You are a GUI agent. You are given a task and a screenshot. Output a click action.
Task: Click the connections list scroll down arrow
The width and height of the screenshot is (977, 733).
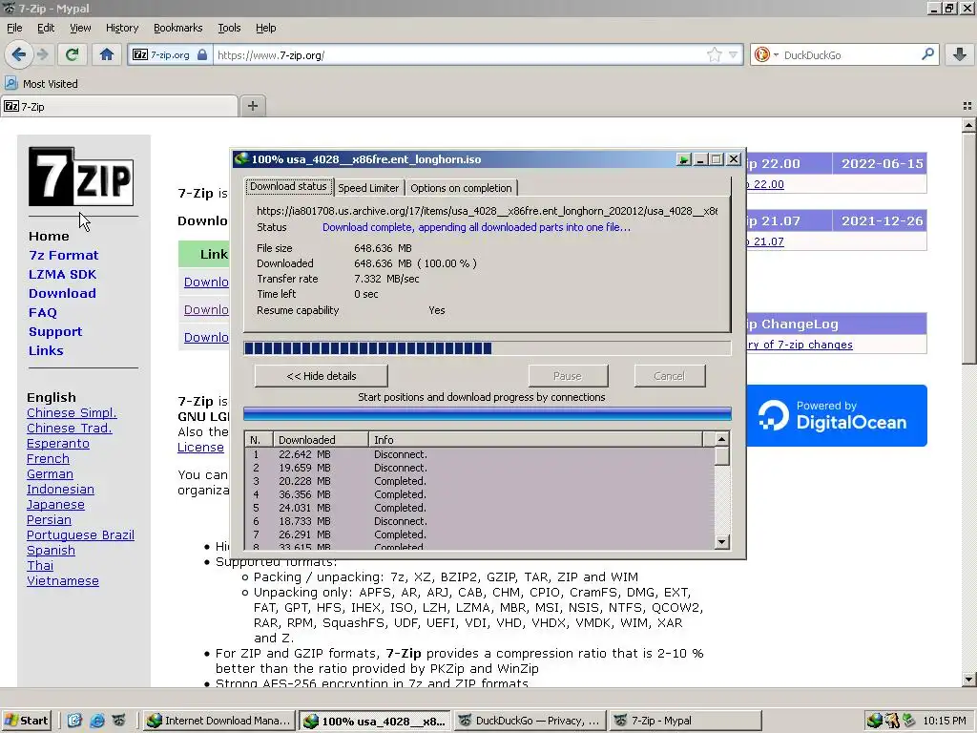[721, 542]
